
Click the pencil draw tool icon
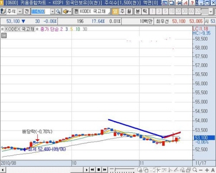(176, 170)
